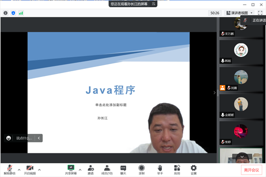Open the settings gear in toolbar
Viewport: 266px width, 177px height.
coord(193,170)
